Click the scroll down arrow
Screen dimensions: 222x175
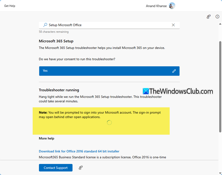coord(220,173)
